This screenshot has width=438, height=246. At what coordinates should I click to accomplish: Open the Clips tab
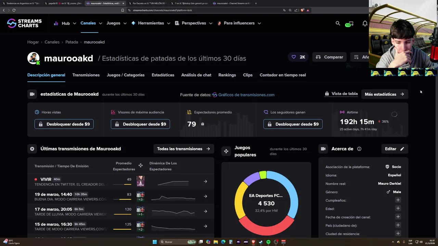(x=248, y=75)
